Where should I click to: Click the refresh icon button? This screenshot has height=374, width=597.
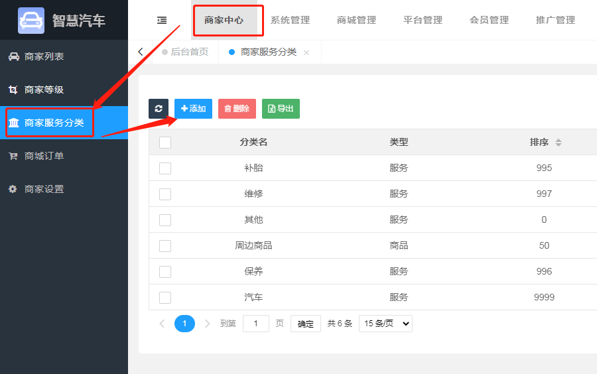click(x=159, y=109)
